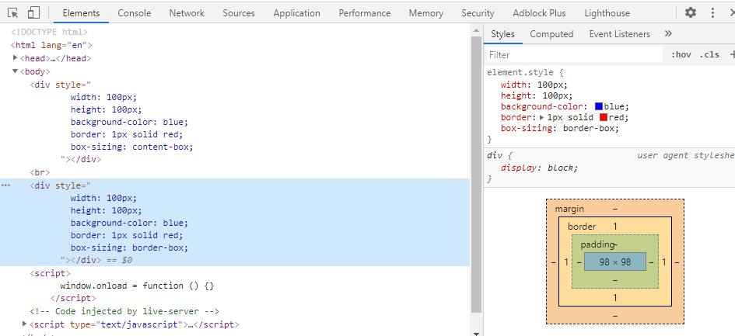Select the Styles pane tab
This screenshot has height=336, width=735.
coord(503,33)
